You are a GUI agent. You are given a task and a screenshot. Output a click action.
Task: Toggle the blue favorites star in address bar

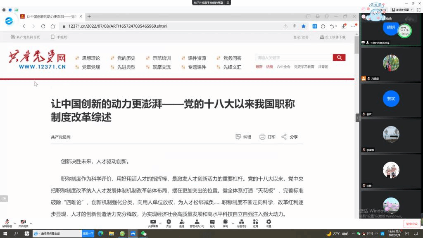(304, 26)
